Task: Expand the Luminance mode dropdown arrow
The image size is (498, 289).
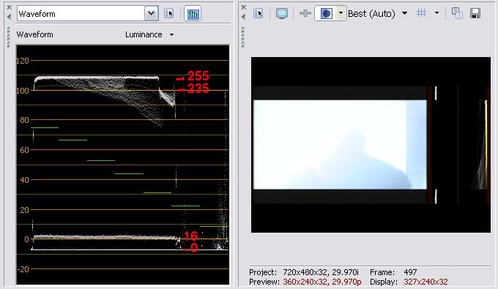Action: [x=171, y=34]
